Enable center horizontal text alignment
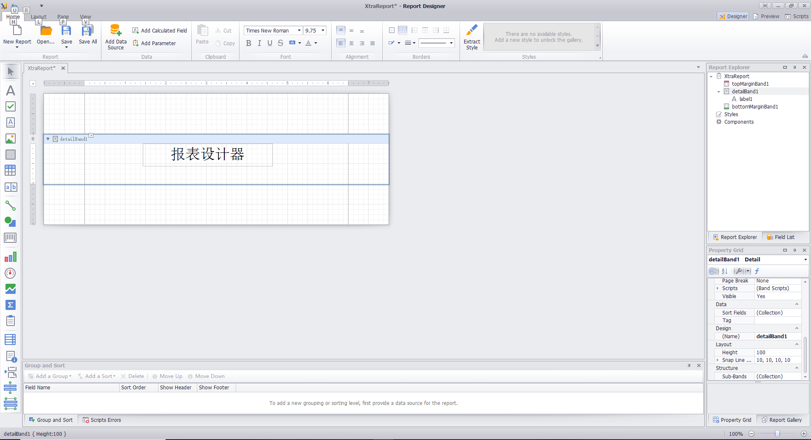Image resolution: width=811 pixels, height=440 pixels. 351,43
